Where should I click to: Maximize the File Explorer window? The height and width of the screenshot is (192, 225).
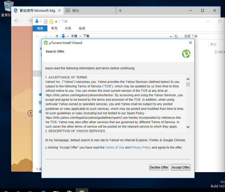[220, 21]
